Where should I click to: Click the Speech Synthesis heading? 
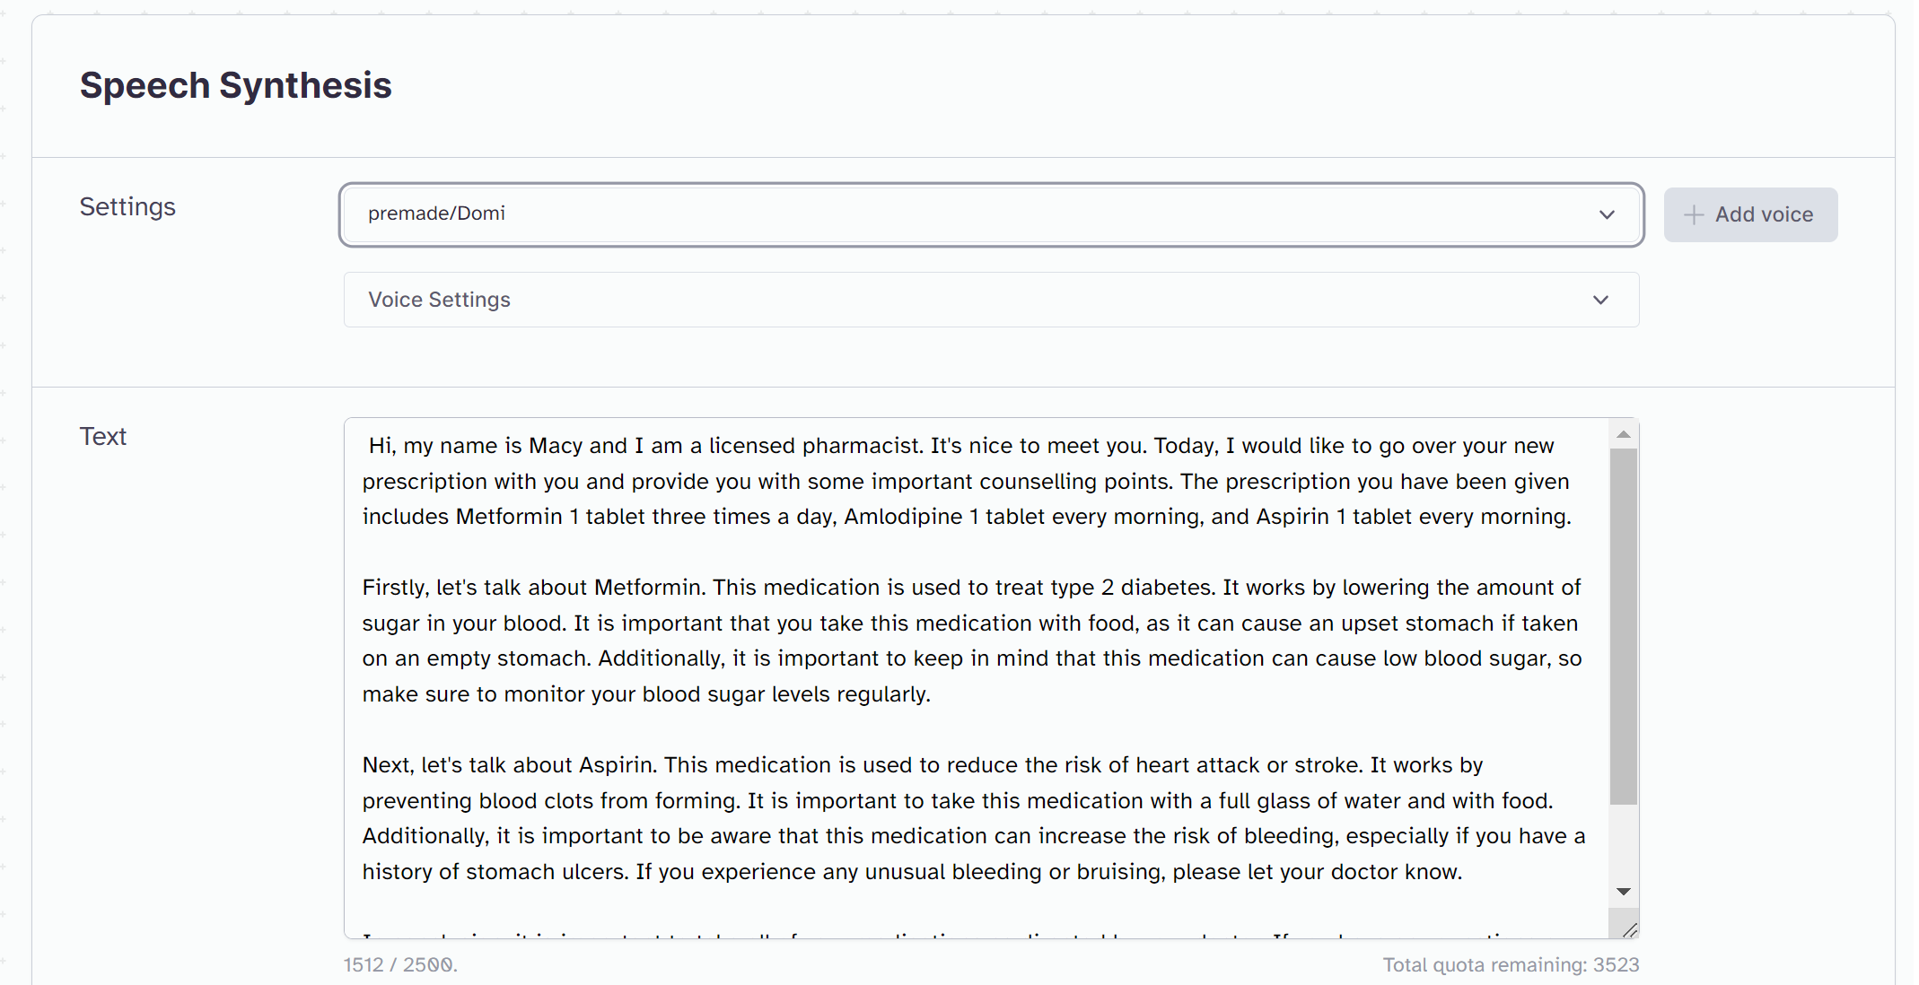pyautogui.click(x=236, y=86)
